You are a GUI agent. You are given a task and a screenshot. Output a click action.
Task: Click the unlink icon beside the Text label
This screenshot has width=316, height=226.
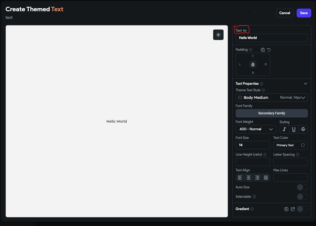(x=245, y=30)
